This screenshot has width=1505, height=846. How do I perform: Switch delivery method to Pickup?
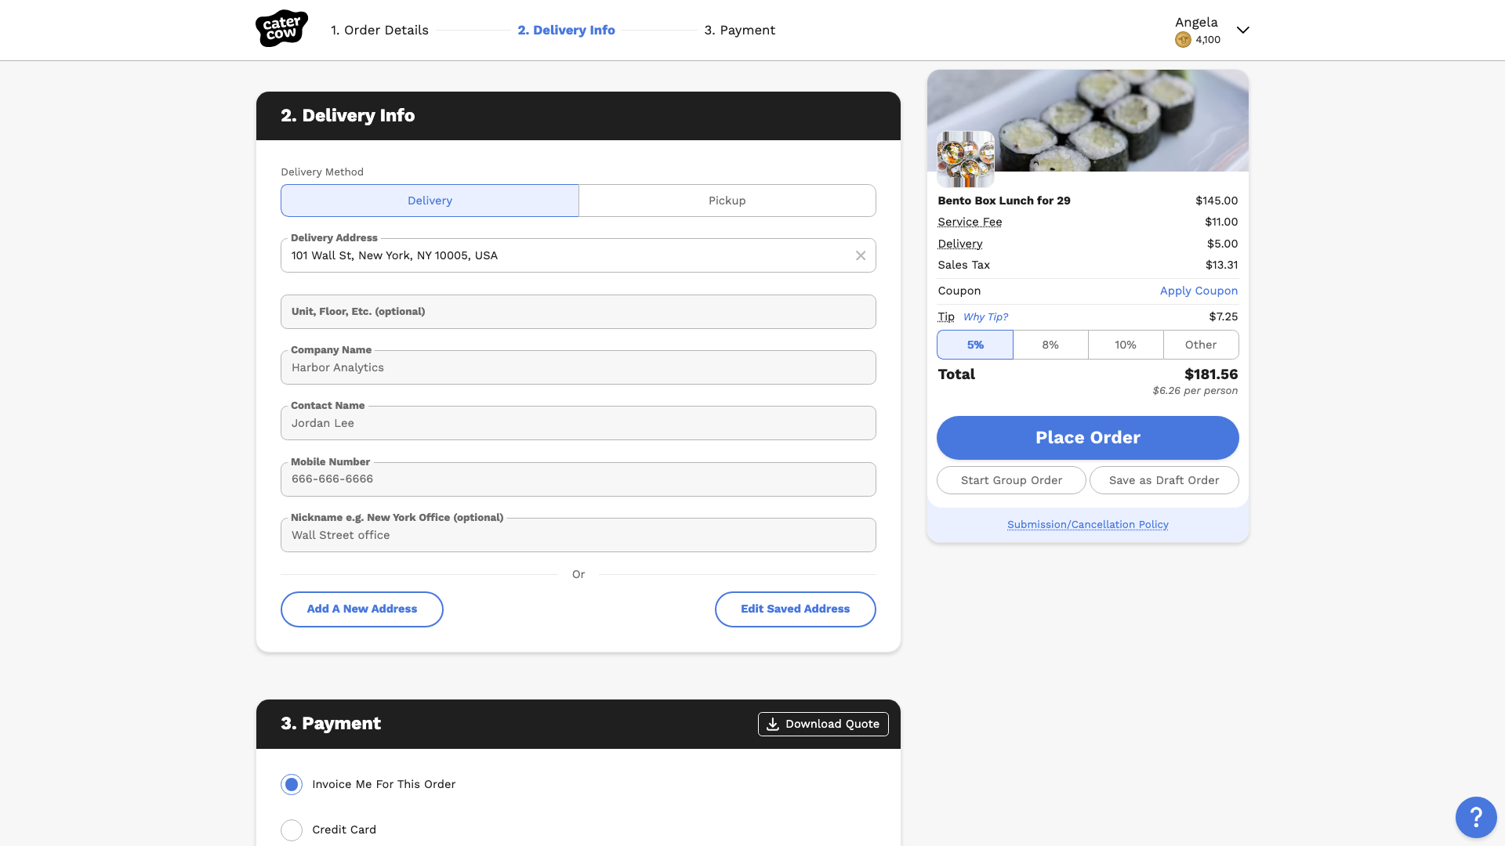coord(727,201)
